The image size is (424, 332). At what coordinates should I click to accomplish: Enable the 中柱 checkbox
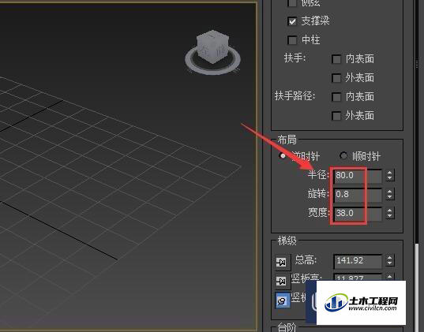[x=292, y=40]
